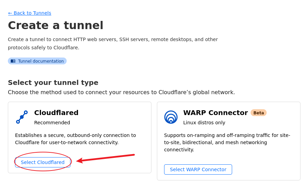307x189 pixels.
Task: Click the WARP Connector concentric-rings icon
Action: click(x=171, y=117)
